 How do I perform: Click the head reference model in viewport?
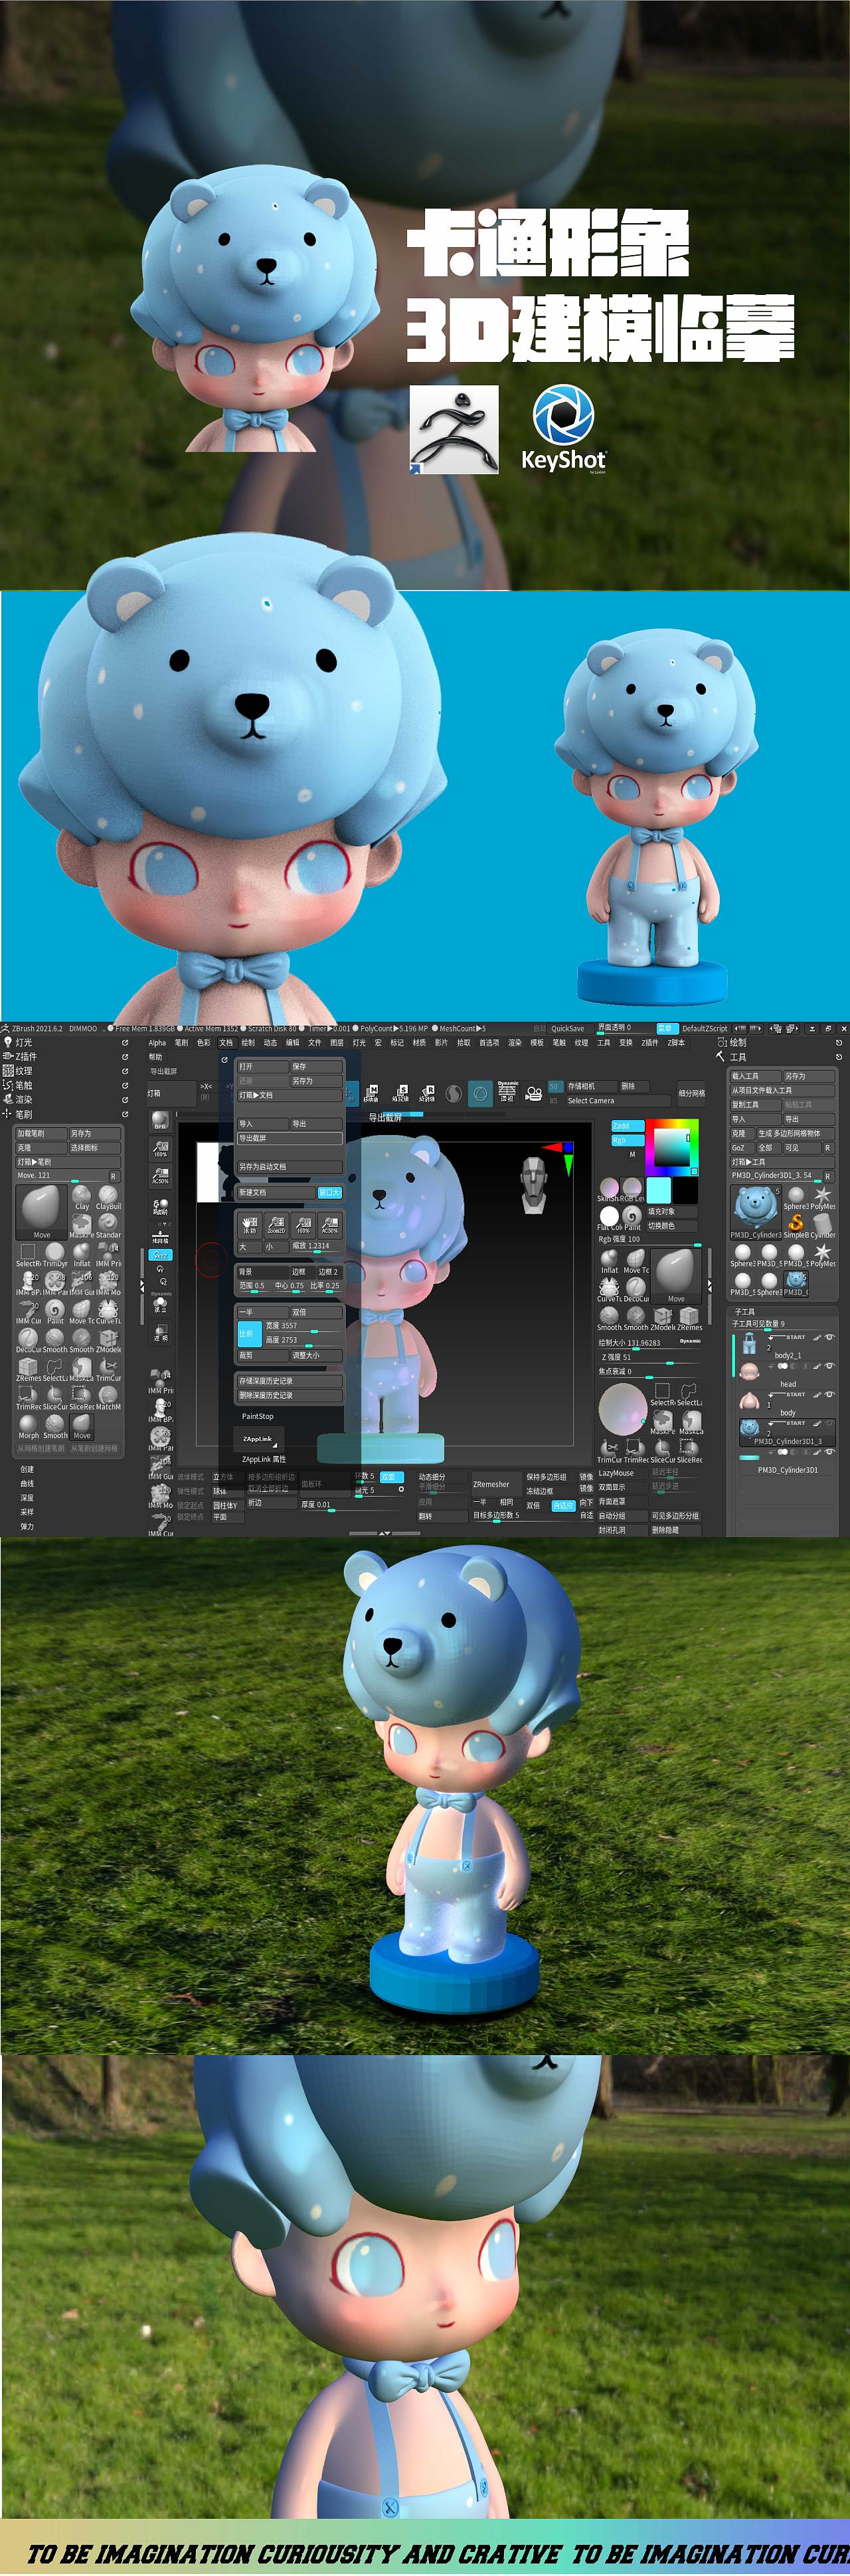(535, 1185)
